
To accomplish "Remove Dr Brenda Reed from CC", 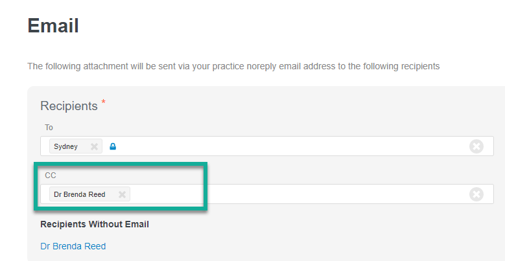I will pos(122,194).
